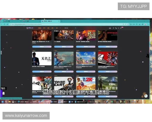Go back using browser back arrow
The height and width of the screenshot is (122, 152).
click(x=2, y=24)
